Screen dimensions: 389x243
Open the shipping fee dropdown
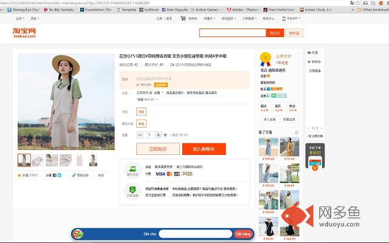(x=148, y=100)
